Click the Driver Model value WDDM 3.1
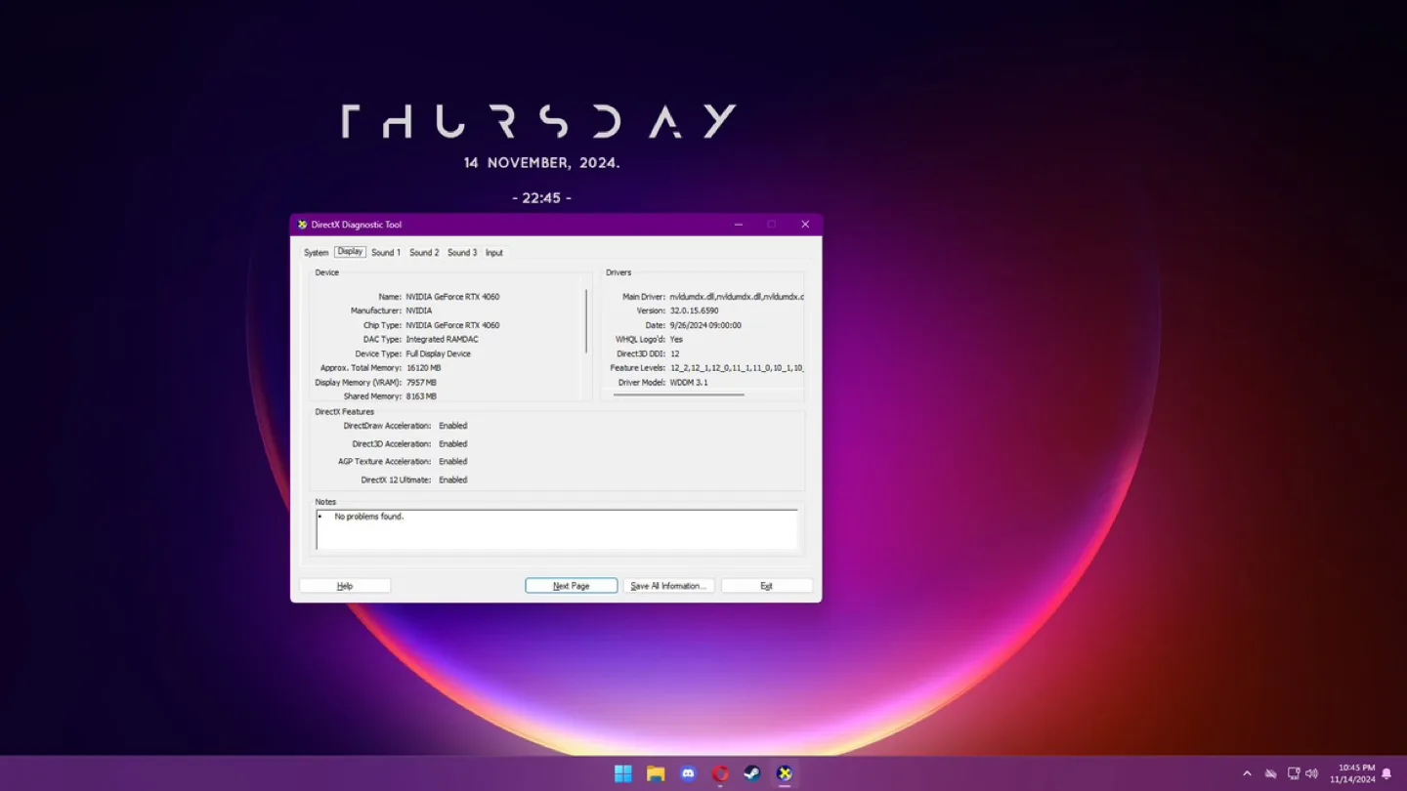 click(x=689, y=383)
